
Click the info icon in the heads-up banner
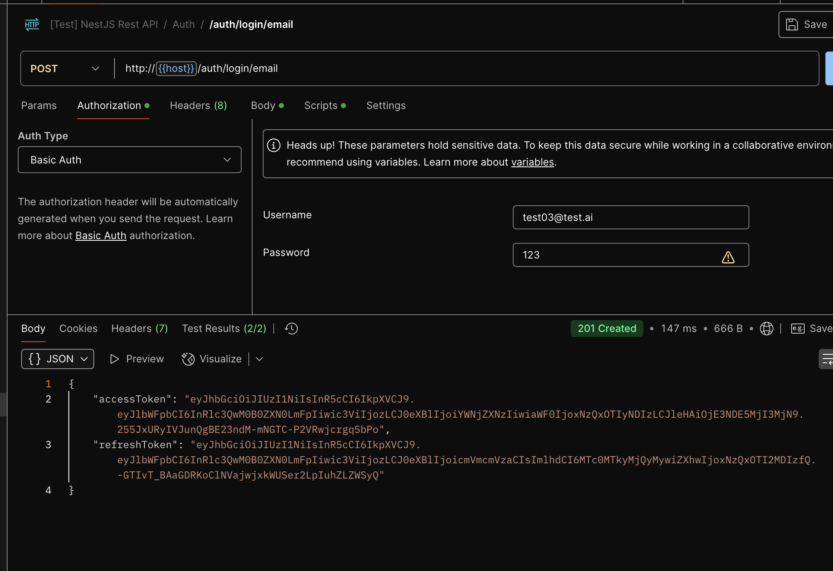274,145
